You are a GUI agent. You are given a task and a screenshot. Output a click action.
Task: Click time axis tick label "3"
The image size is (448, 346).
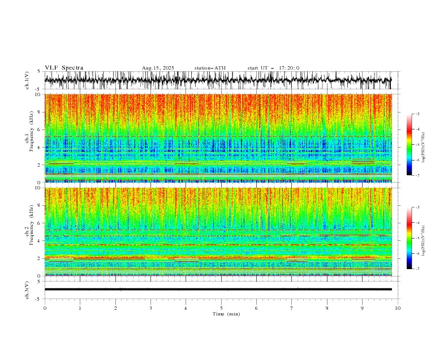pyautogui.click(x=150, y=308)
